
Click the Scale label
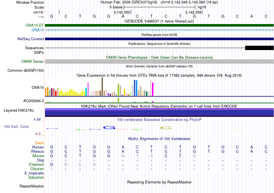pos(39,7)
